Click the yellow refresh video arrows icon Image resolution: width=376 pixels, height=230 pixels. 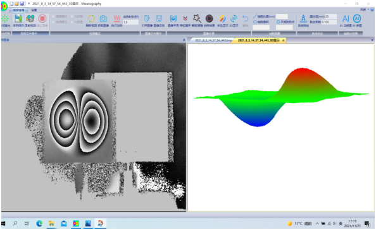coord(91,19)
